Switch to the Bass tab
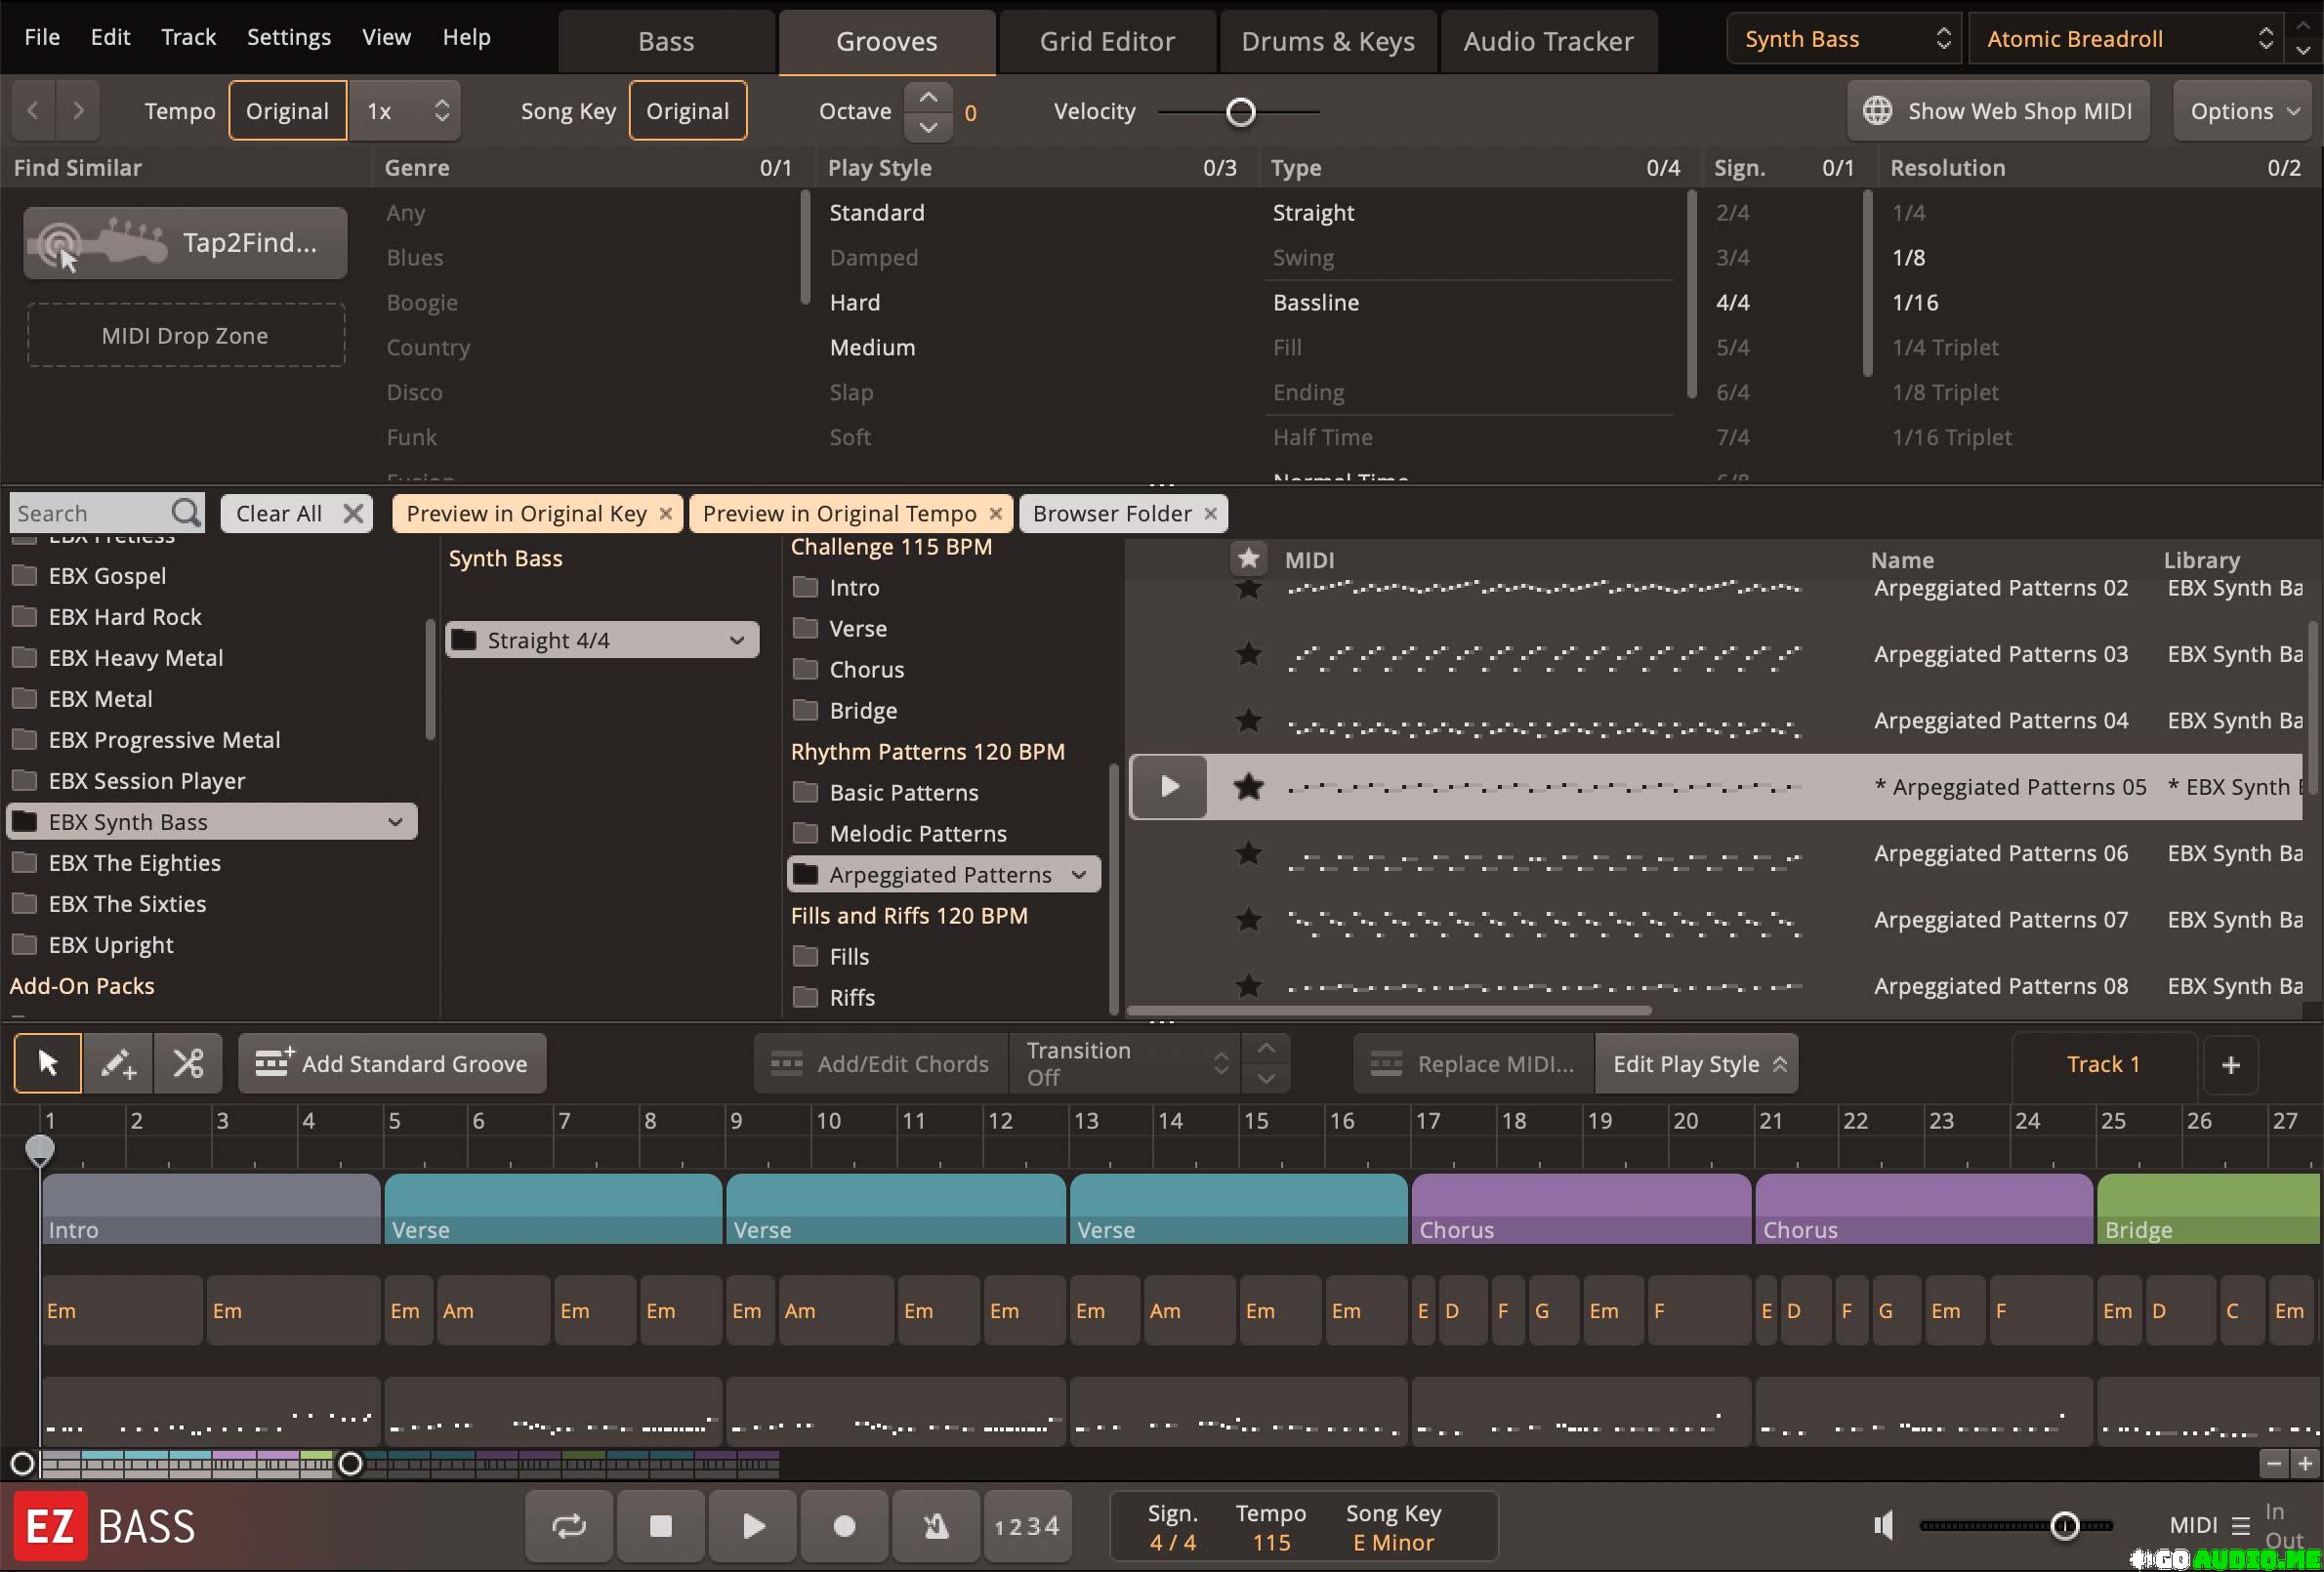 coord(666,41)
